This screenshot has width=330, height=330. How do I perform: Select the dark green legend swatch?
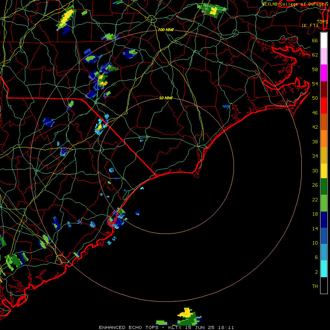point(324,187)
